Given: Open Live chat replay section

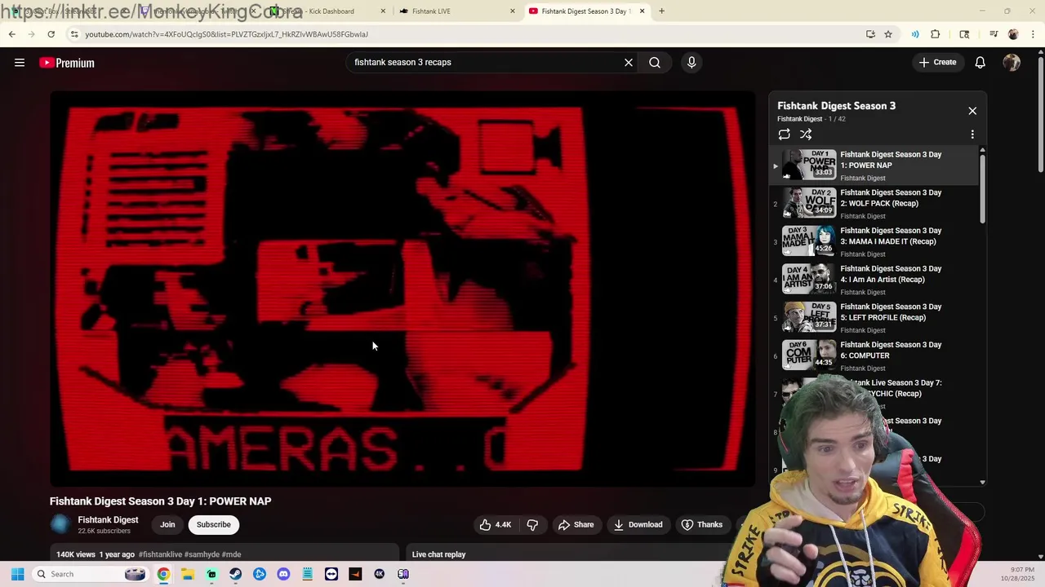Looking at the screenshot, I should (438, 554).
